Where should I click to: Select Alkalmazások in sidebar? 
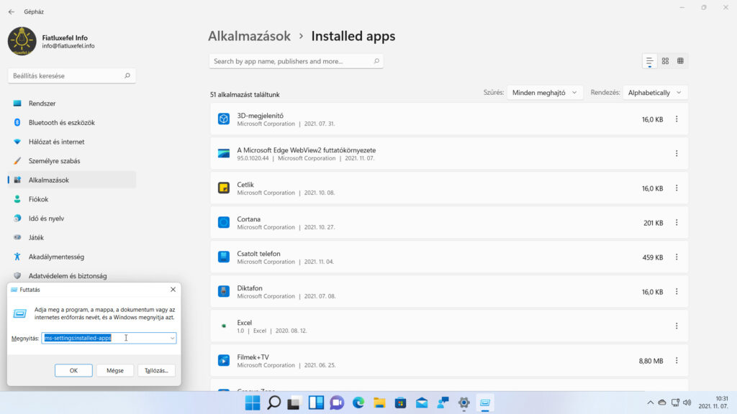click(72, 180)
